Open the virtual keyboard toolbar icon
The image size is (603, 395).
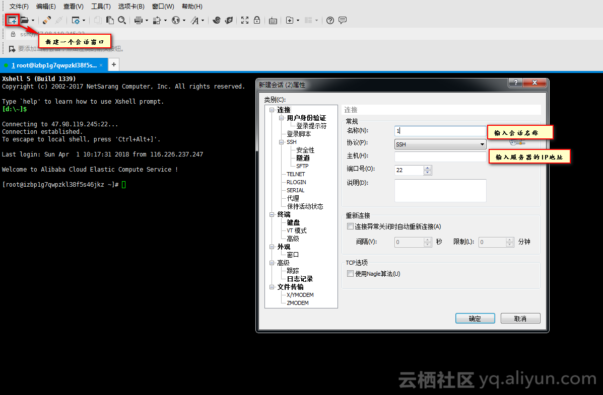click(x=273, y=21)
